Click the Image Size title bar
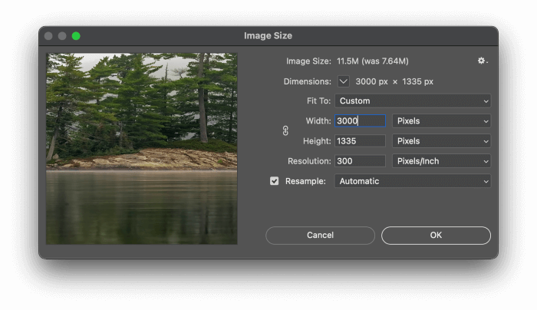This screenshot has width=537, height=310. click(x=268, y=36)
